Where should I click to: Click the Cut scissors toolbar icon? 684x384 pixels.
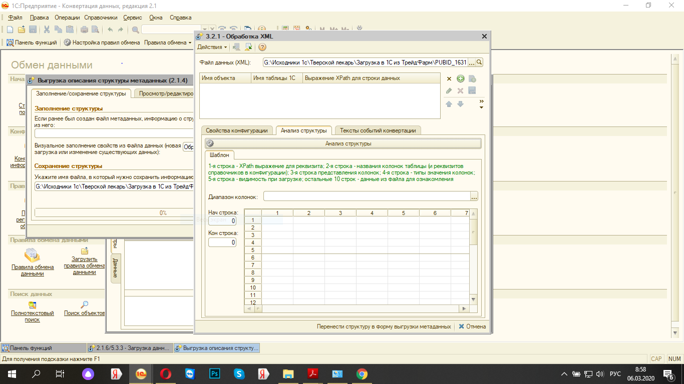coord(47,29)
